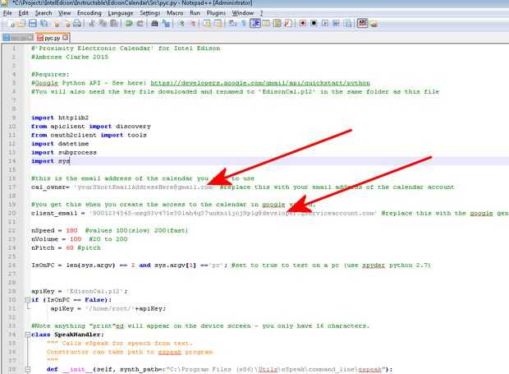The image size is (509, 374).
Task: Close the pyc.py tab with its X
Action: (65, 38)
